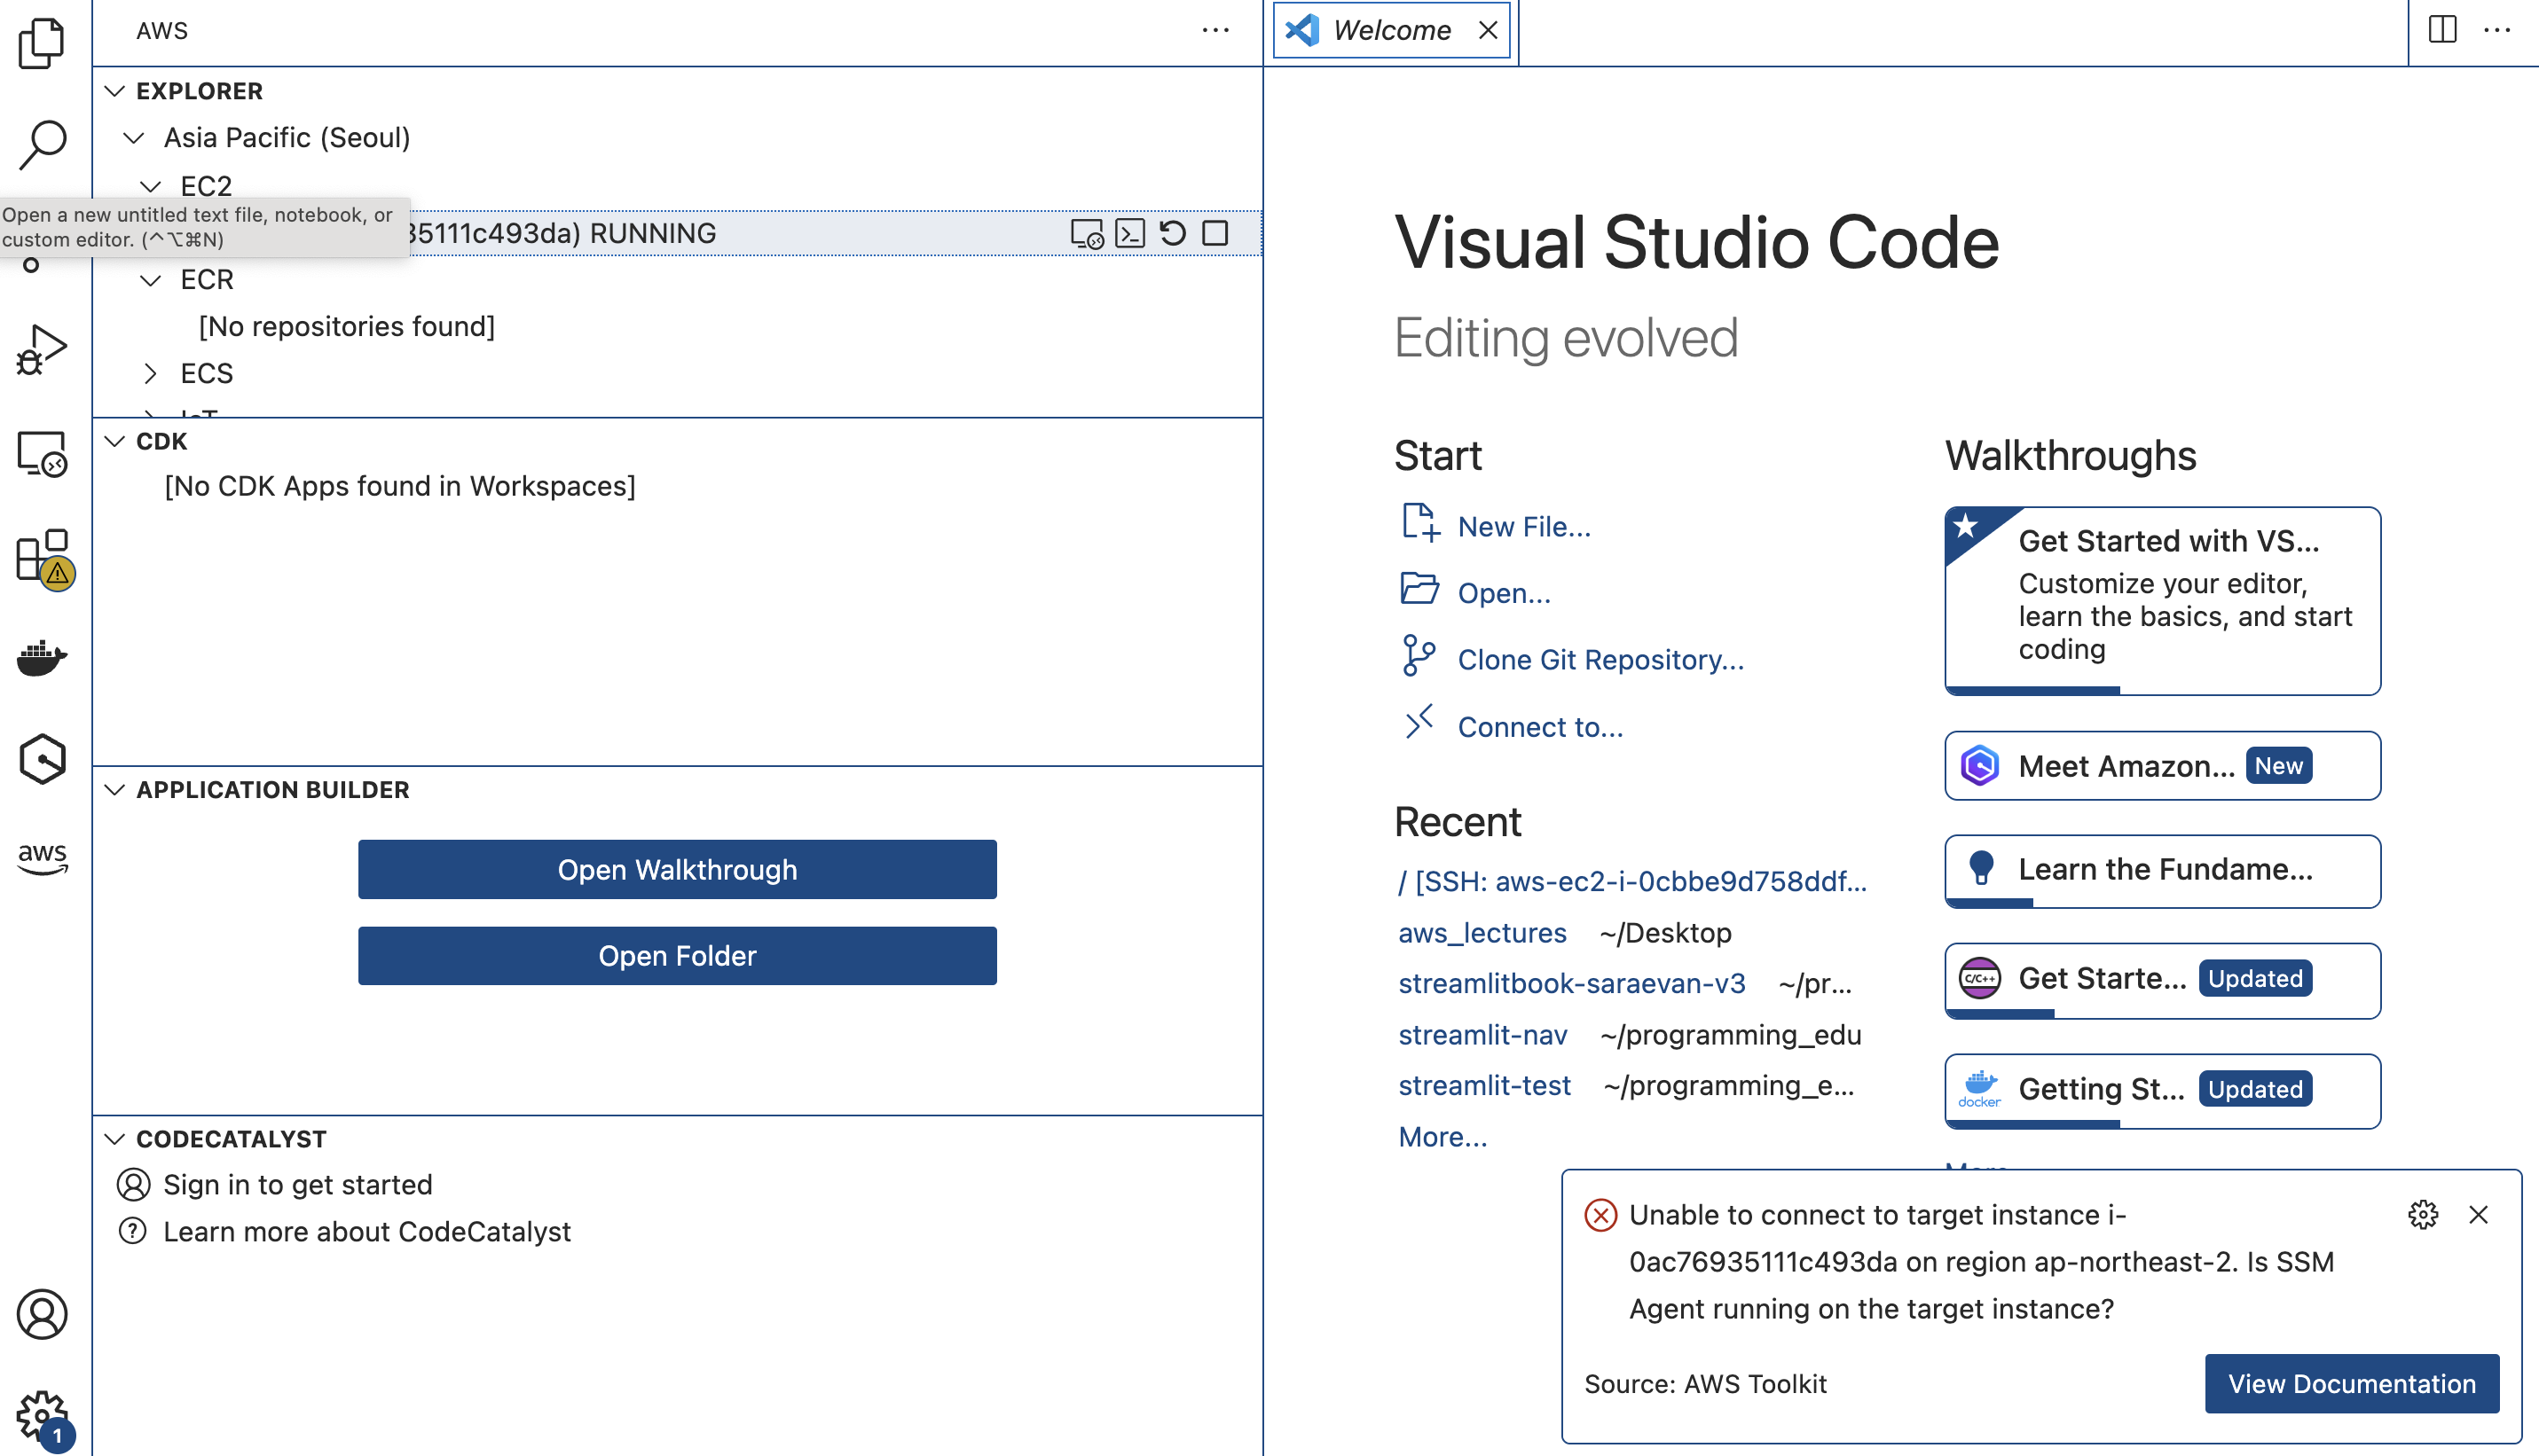Click Sign in to get started

click(x=297, y=1185)
